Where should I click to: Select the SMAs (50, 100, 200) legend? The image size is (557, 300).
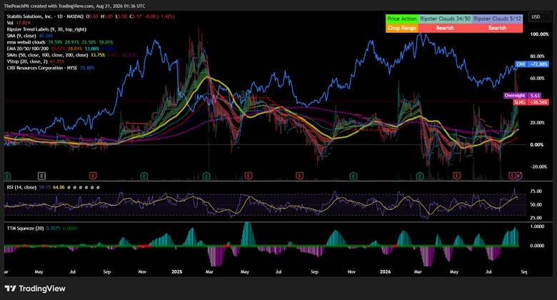tap(47, 55)
